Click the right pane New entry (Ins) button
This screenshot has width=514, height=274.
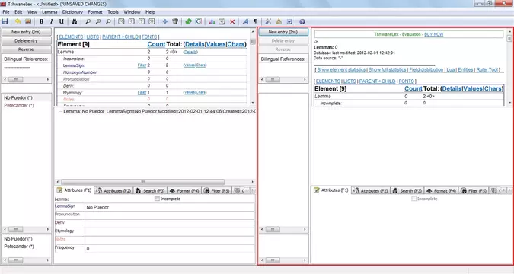[x=283, y=32]
